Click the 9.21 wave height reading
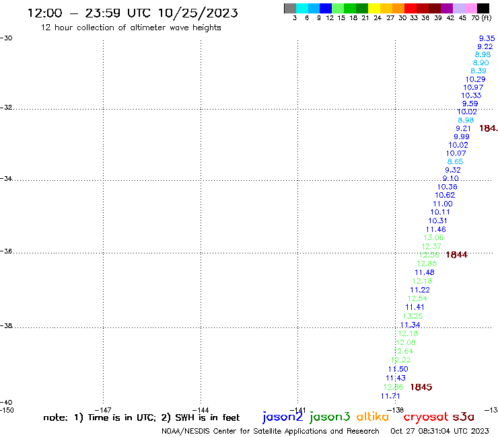Image resolution: width=498 pixels, height=437 pixels. tap(464, 128)
